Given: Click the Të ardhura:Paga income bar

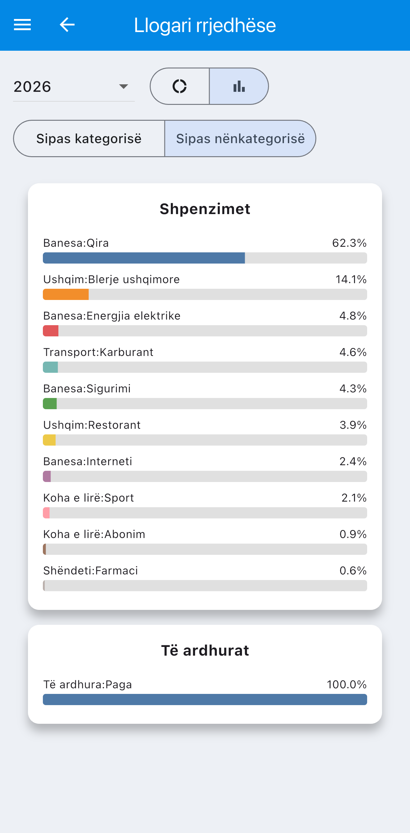Looking at the screenshot, I should coord(205,700).
